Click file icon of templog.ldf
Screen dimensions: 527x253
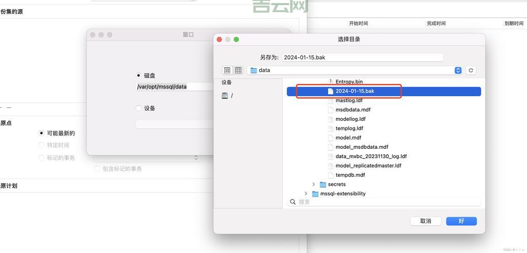(x=331, y=129)
